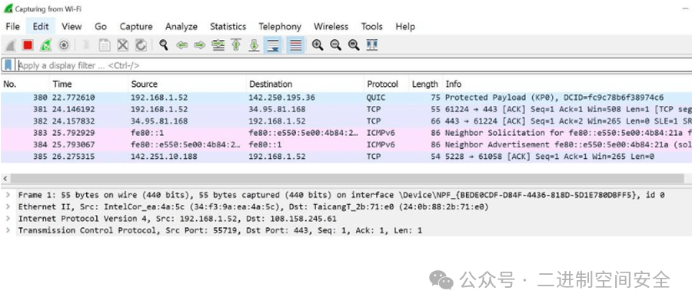
Task: Open the Statistics menu
Action: [x=228, y=26]
